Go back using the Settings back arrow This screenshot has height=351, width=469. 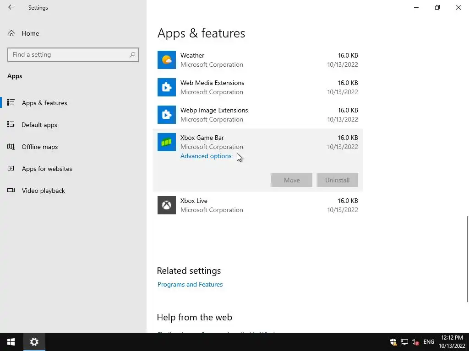[x=11, y=7]
